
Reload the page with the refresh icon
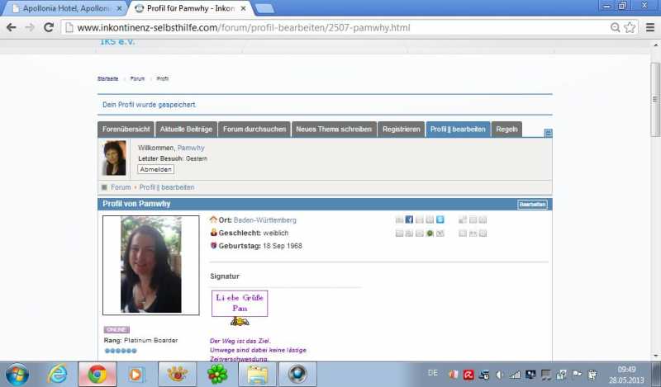49,27
